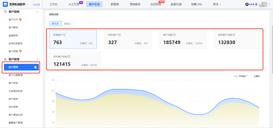The height and width of the screenshot is (128, 273).
Task: Go to the 数据互通 tab
Action: point(176,4)
